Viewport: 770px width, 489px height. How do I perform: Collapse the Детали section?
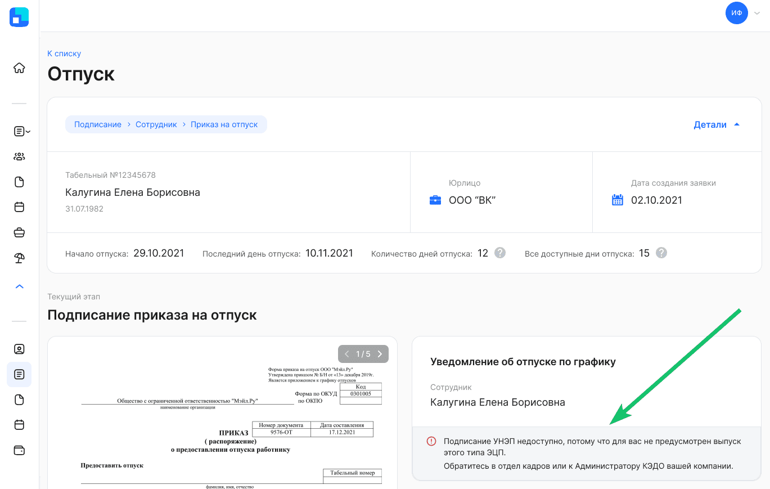[717, 124]
